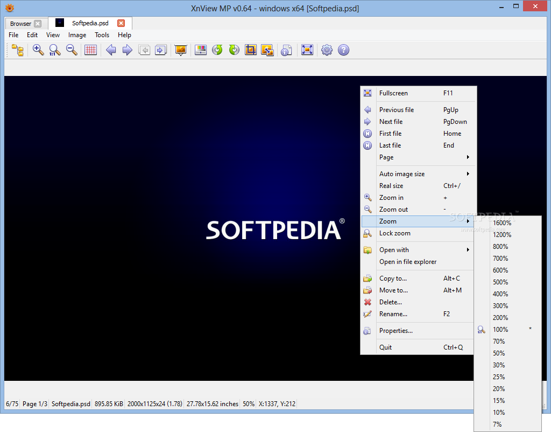Click the Fullscreen toolbar icon
This screenshot has width=551, height=432.
click(x=307, y=50)
